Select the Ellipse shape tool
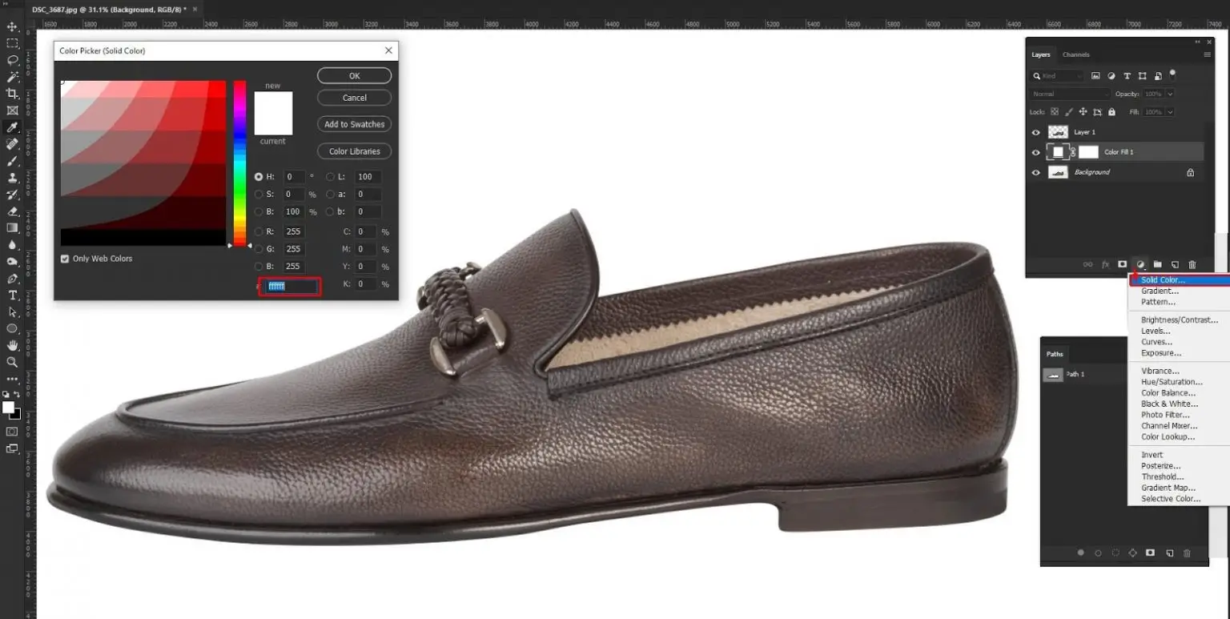The width and height of the screenshot is (1230, 619). coord(12,329)
